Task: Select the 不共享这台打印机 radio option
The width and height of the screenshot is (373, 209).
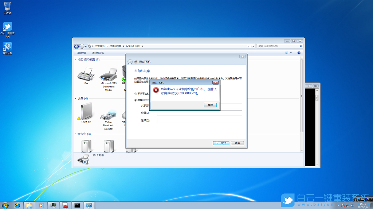Action: 135,93
